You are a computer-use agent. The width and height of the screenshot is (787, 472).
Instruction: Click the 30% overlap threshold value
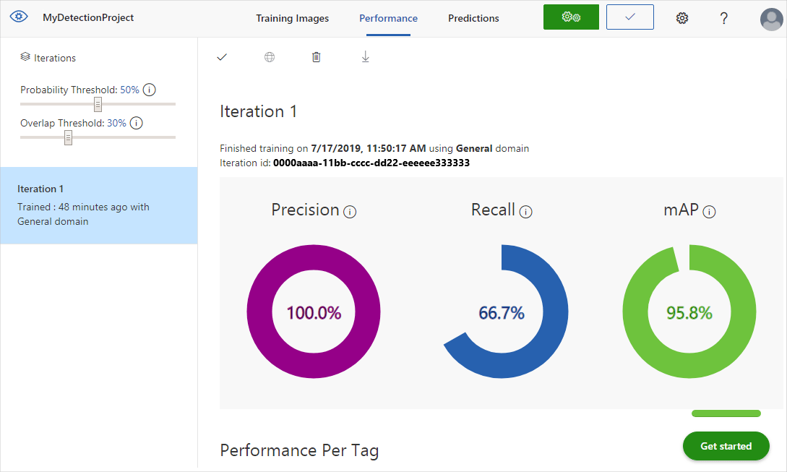tap(116, 123)
